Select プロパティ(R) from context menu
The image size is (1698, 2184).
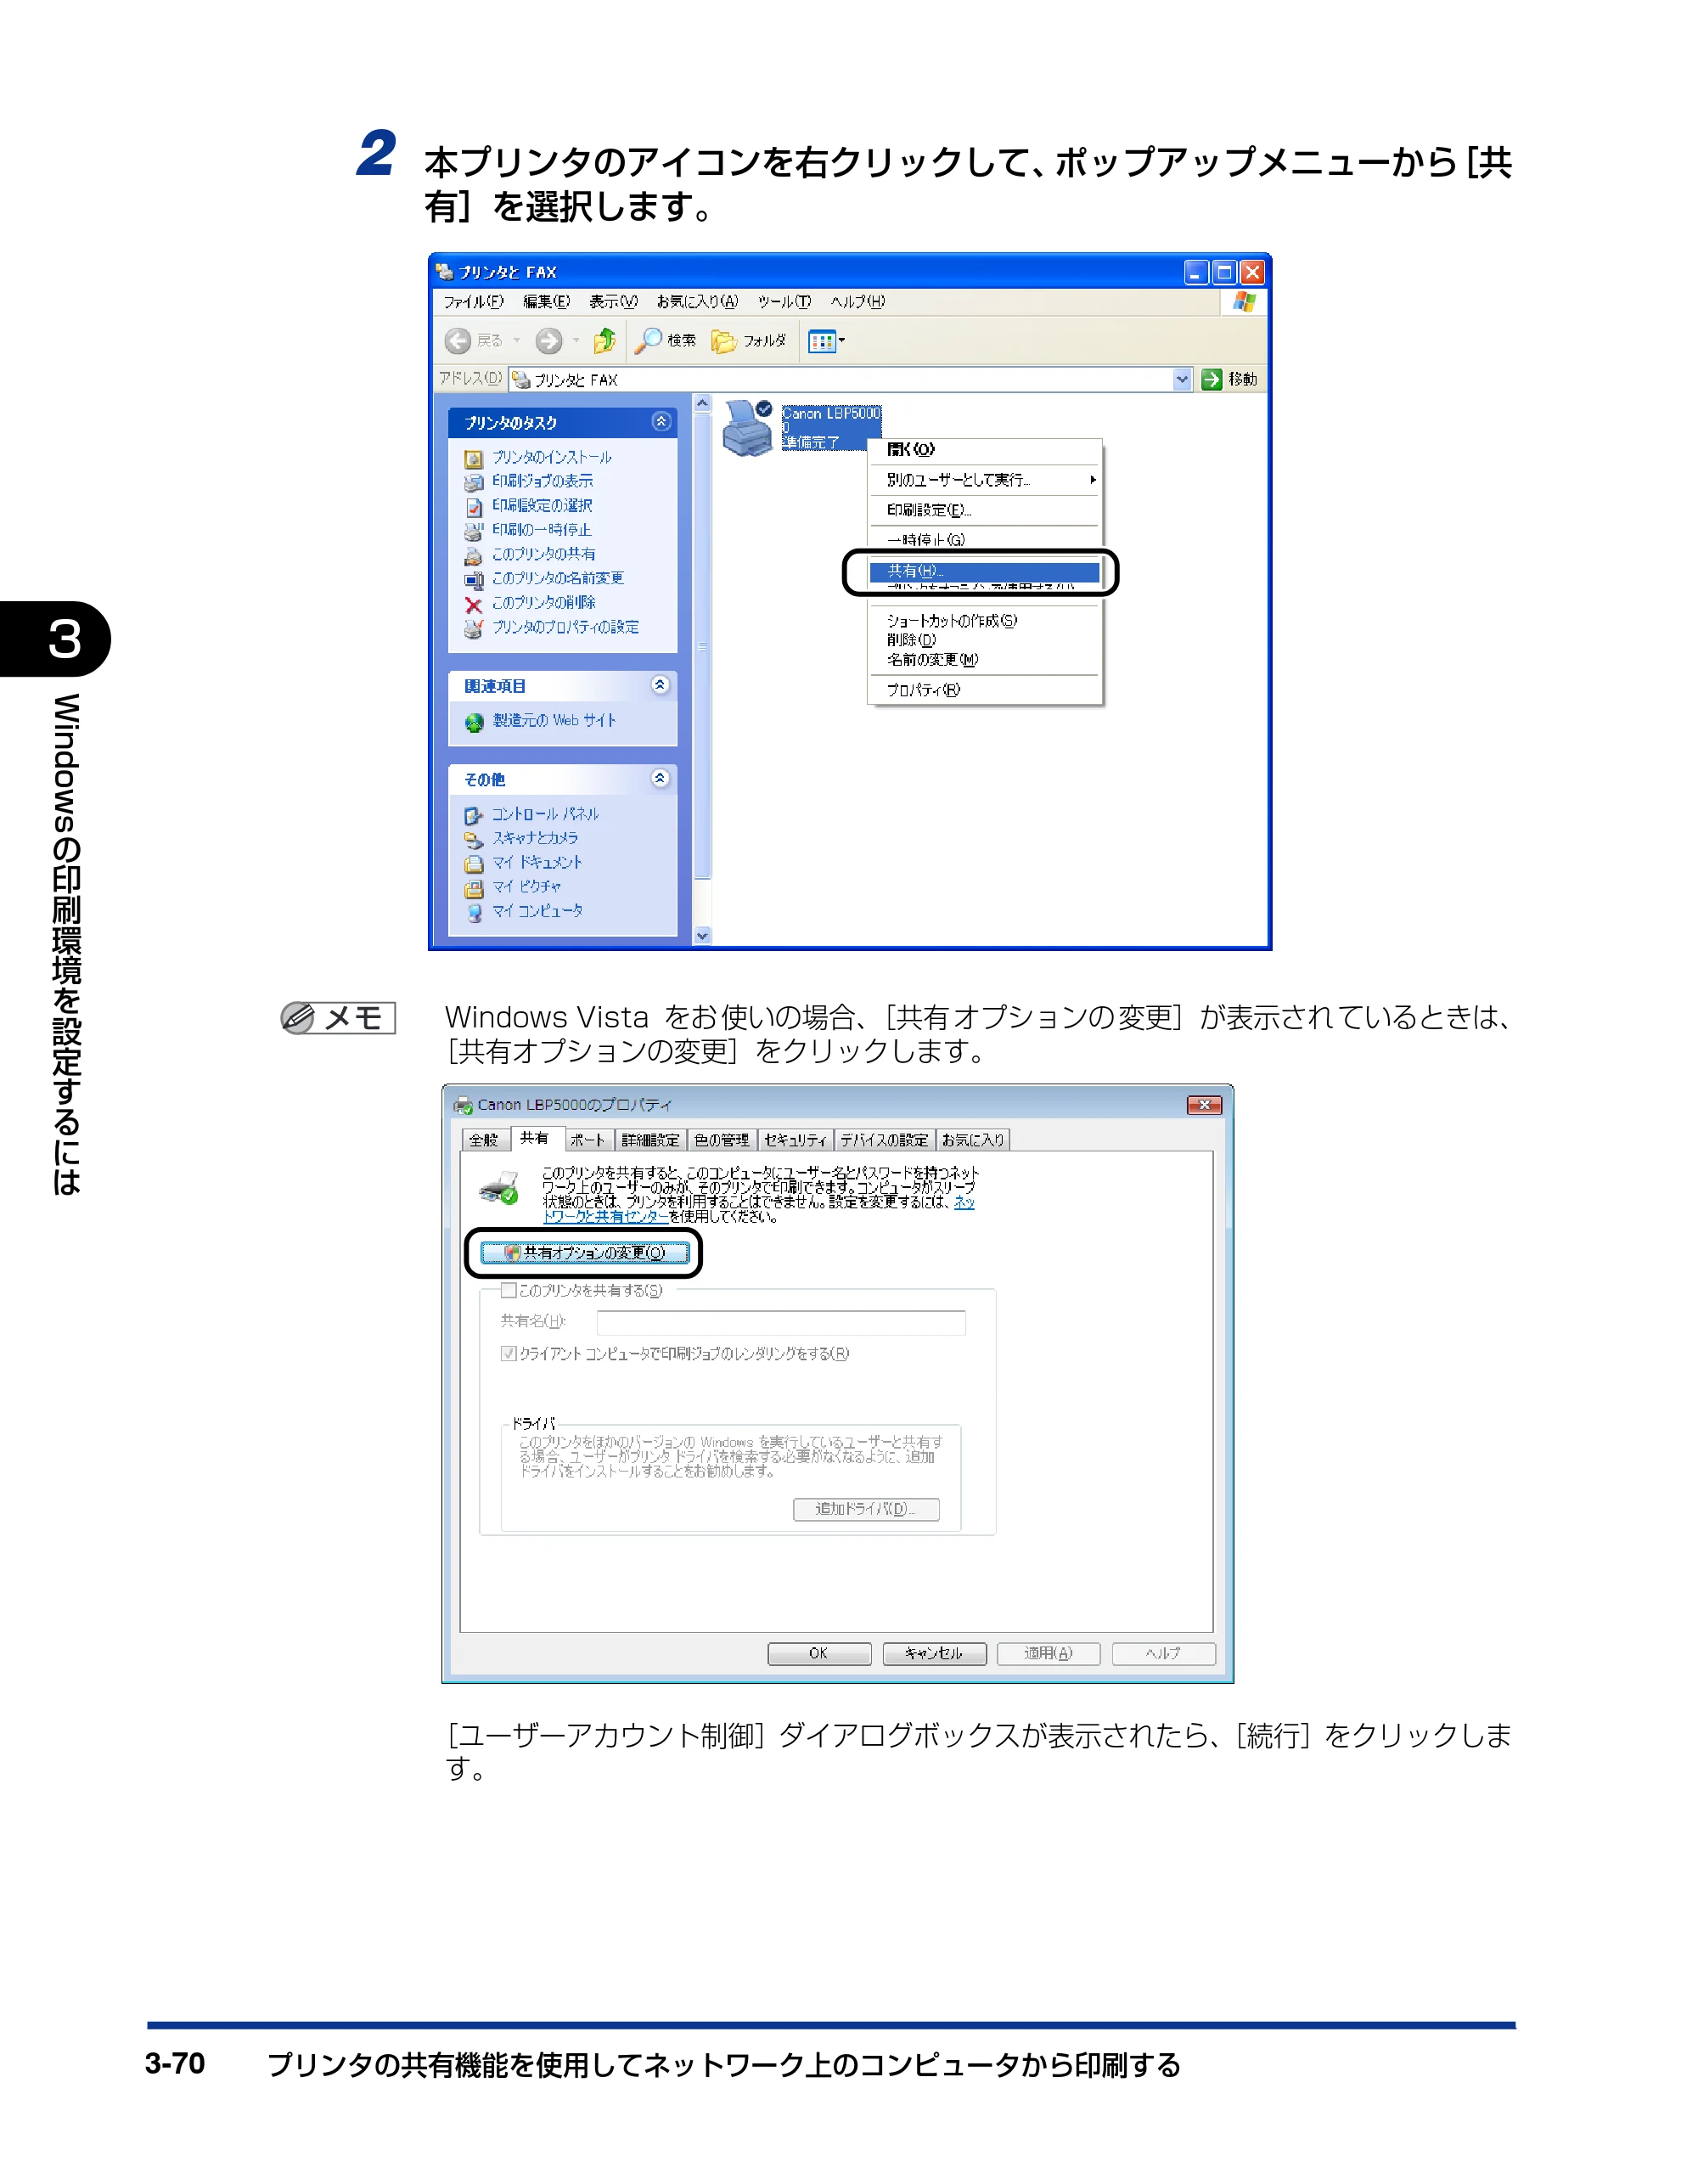click(x=985, y=689)
